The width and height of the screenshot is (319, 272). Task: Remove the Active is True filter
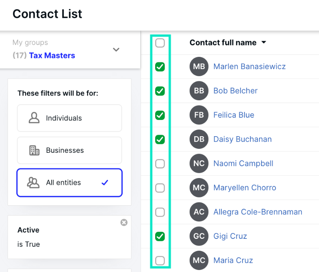point(124,222)
